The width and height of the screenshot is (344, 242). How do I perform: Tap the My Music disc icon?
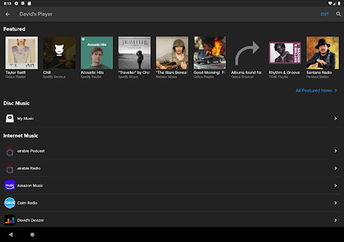pos(10,118)
